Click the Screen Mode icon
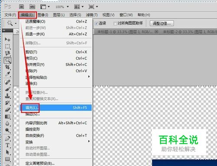The image size is (217, 166). pyautogui.click(x=91, y=7)
